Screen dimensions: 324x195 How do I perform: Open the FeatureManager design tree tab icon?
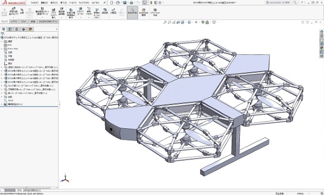(x=3, y=29)
